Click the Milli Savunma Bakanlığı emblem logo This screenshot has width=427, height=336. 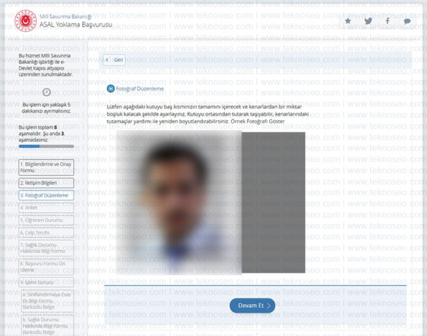25,21
